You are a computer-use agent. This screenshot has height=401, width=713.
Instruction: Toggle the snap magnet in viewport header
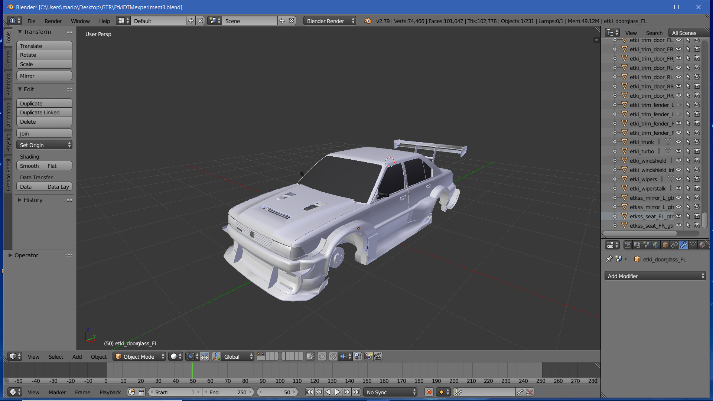[333, 356]
